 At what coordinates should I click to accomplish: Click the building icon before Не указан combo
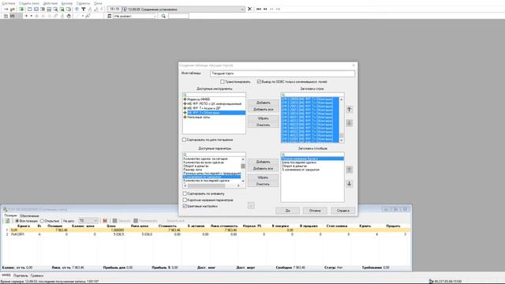(x=109, y=16)
